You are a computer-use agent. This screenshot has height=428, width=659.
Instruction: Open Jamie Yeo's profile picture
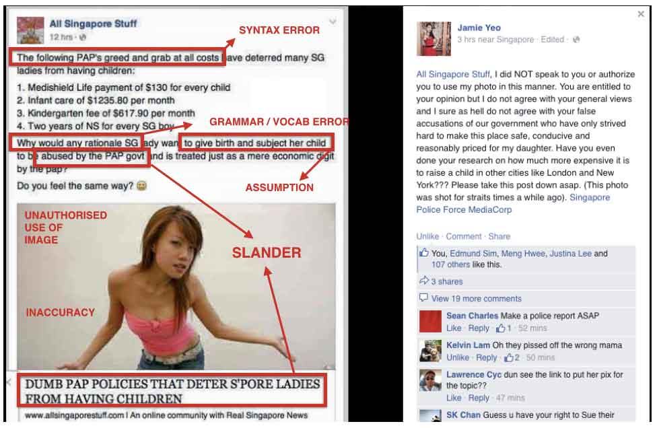tap(433, 38)
